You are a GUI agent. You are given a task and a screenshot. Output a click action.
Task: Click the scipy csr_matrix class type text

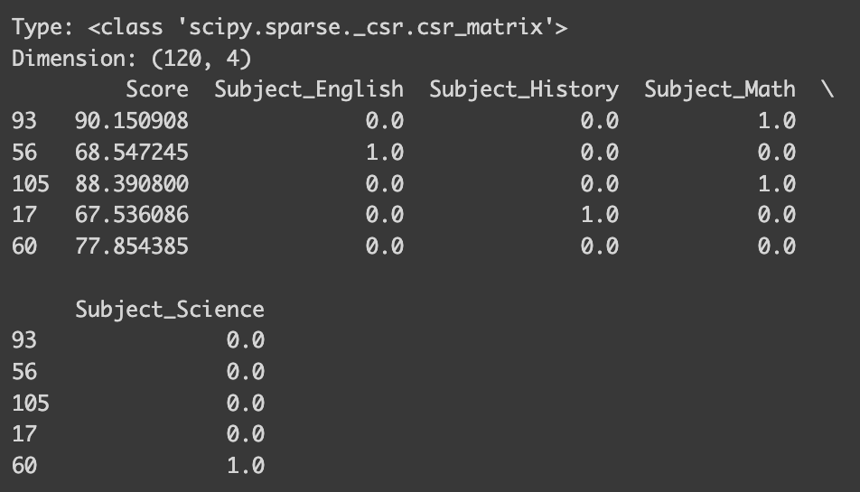pyautogui.click(x=328, y=27)
